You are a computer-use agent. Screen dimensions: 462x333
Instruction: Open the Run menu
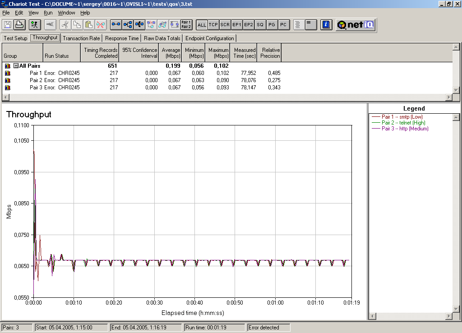coord(48,13)
